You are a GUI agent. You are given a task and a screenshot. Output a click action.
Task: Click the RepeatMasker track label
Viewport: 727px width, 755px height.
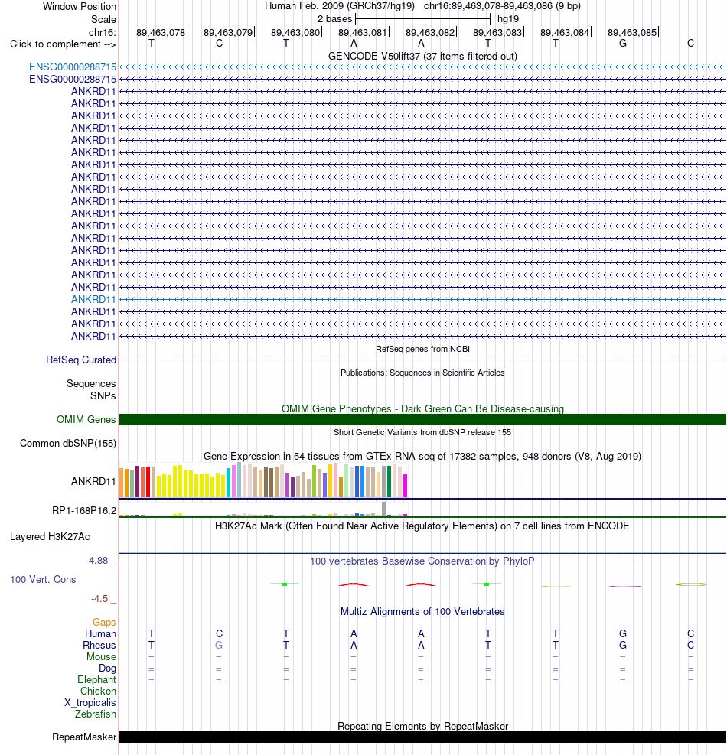tap(84, 737)
